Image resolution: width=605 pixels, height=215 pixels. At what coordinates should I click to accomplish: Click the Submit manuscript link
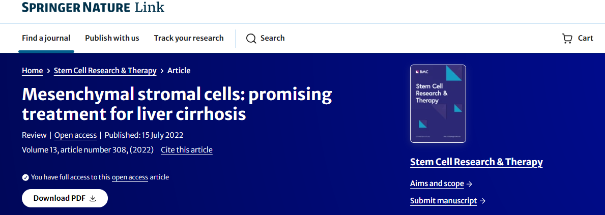click(x=444, y=201)
